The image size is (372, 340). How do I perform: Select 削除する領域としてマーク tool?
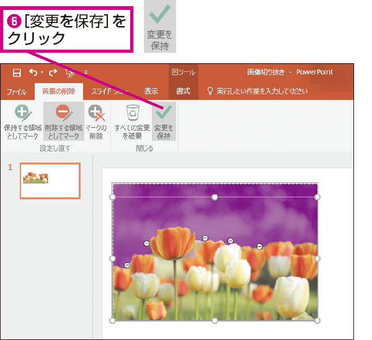[x=64, y=122]
